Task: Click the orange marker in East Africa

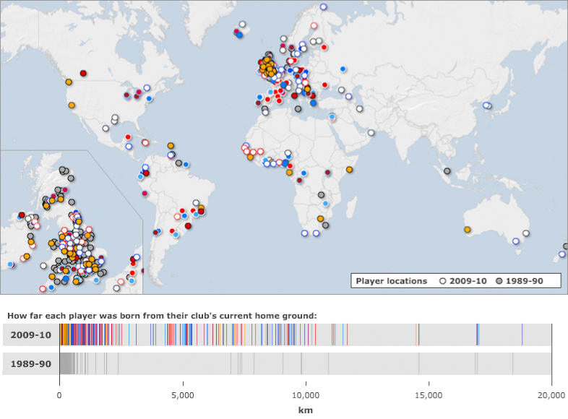Action: tap(349, 170)
